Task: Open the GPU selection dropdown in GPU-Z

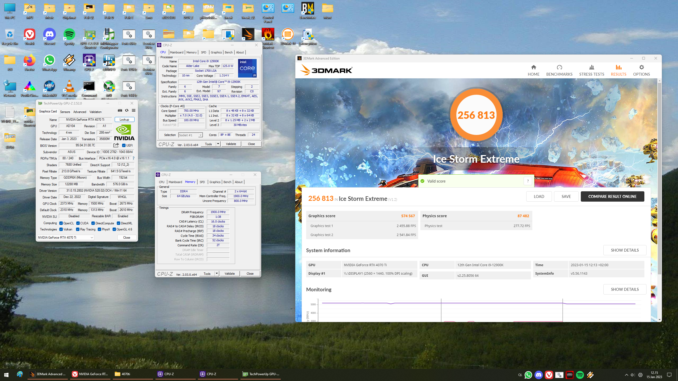Action: pyautogui.click(x=65, y=237)
